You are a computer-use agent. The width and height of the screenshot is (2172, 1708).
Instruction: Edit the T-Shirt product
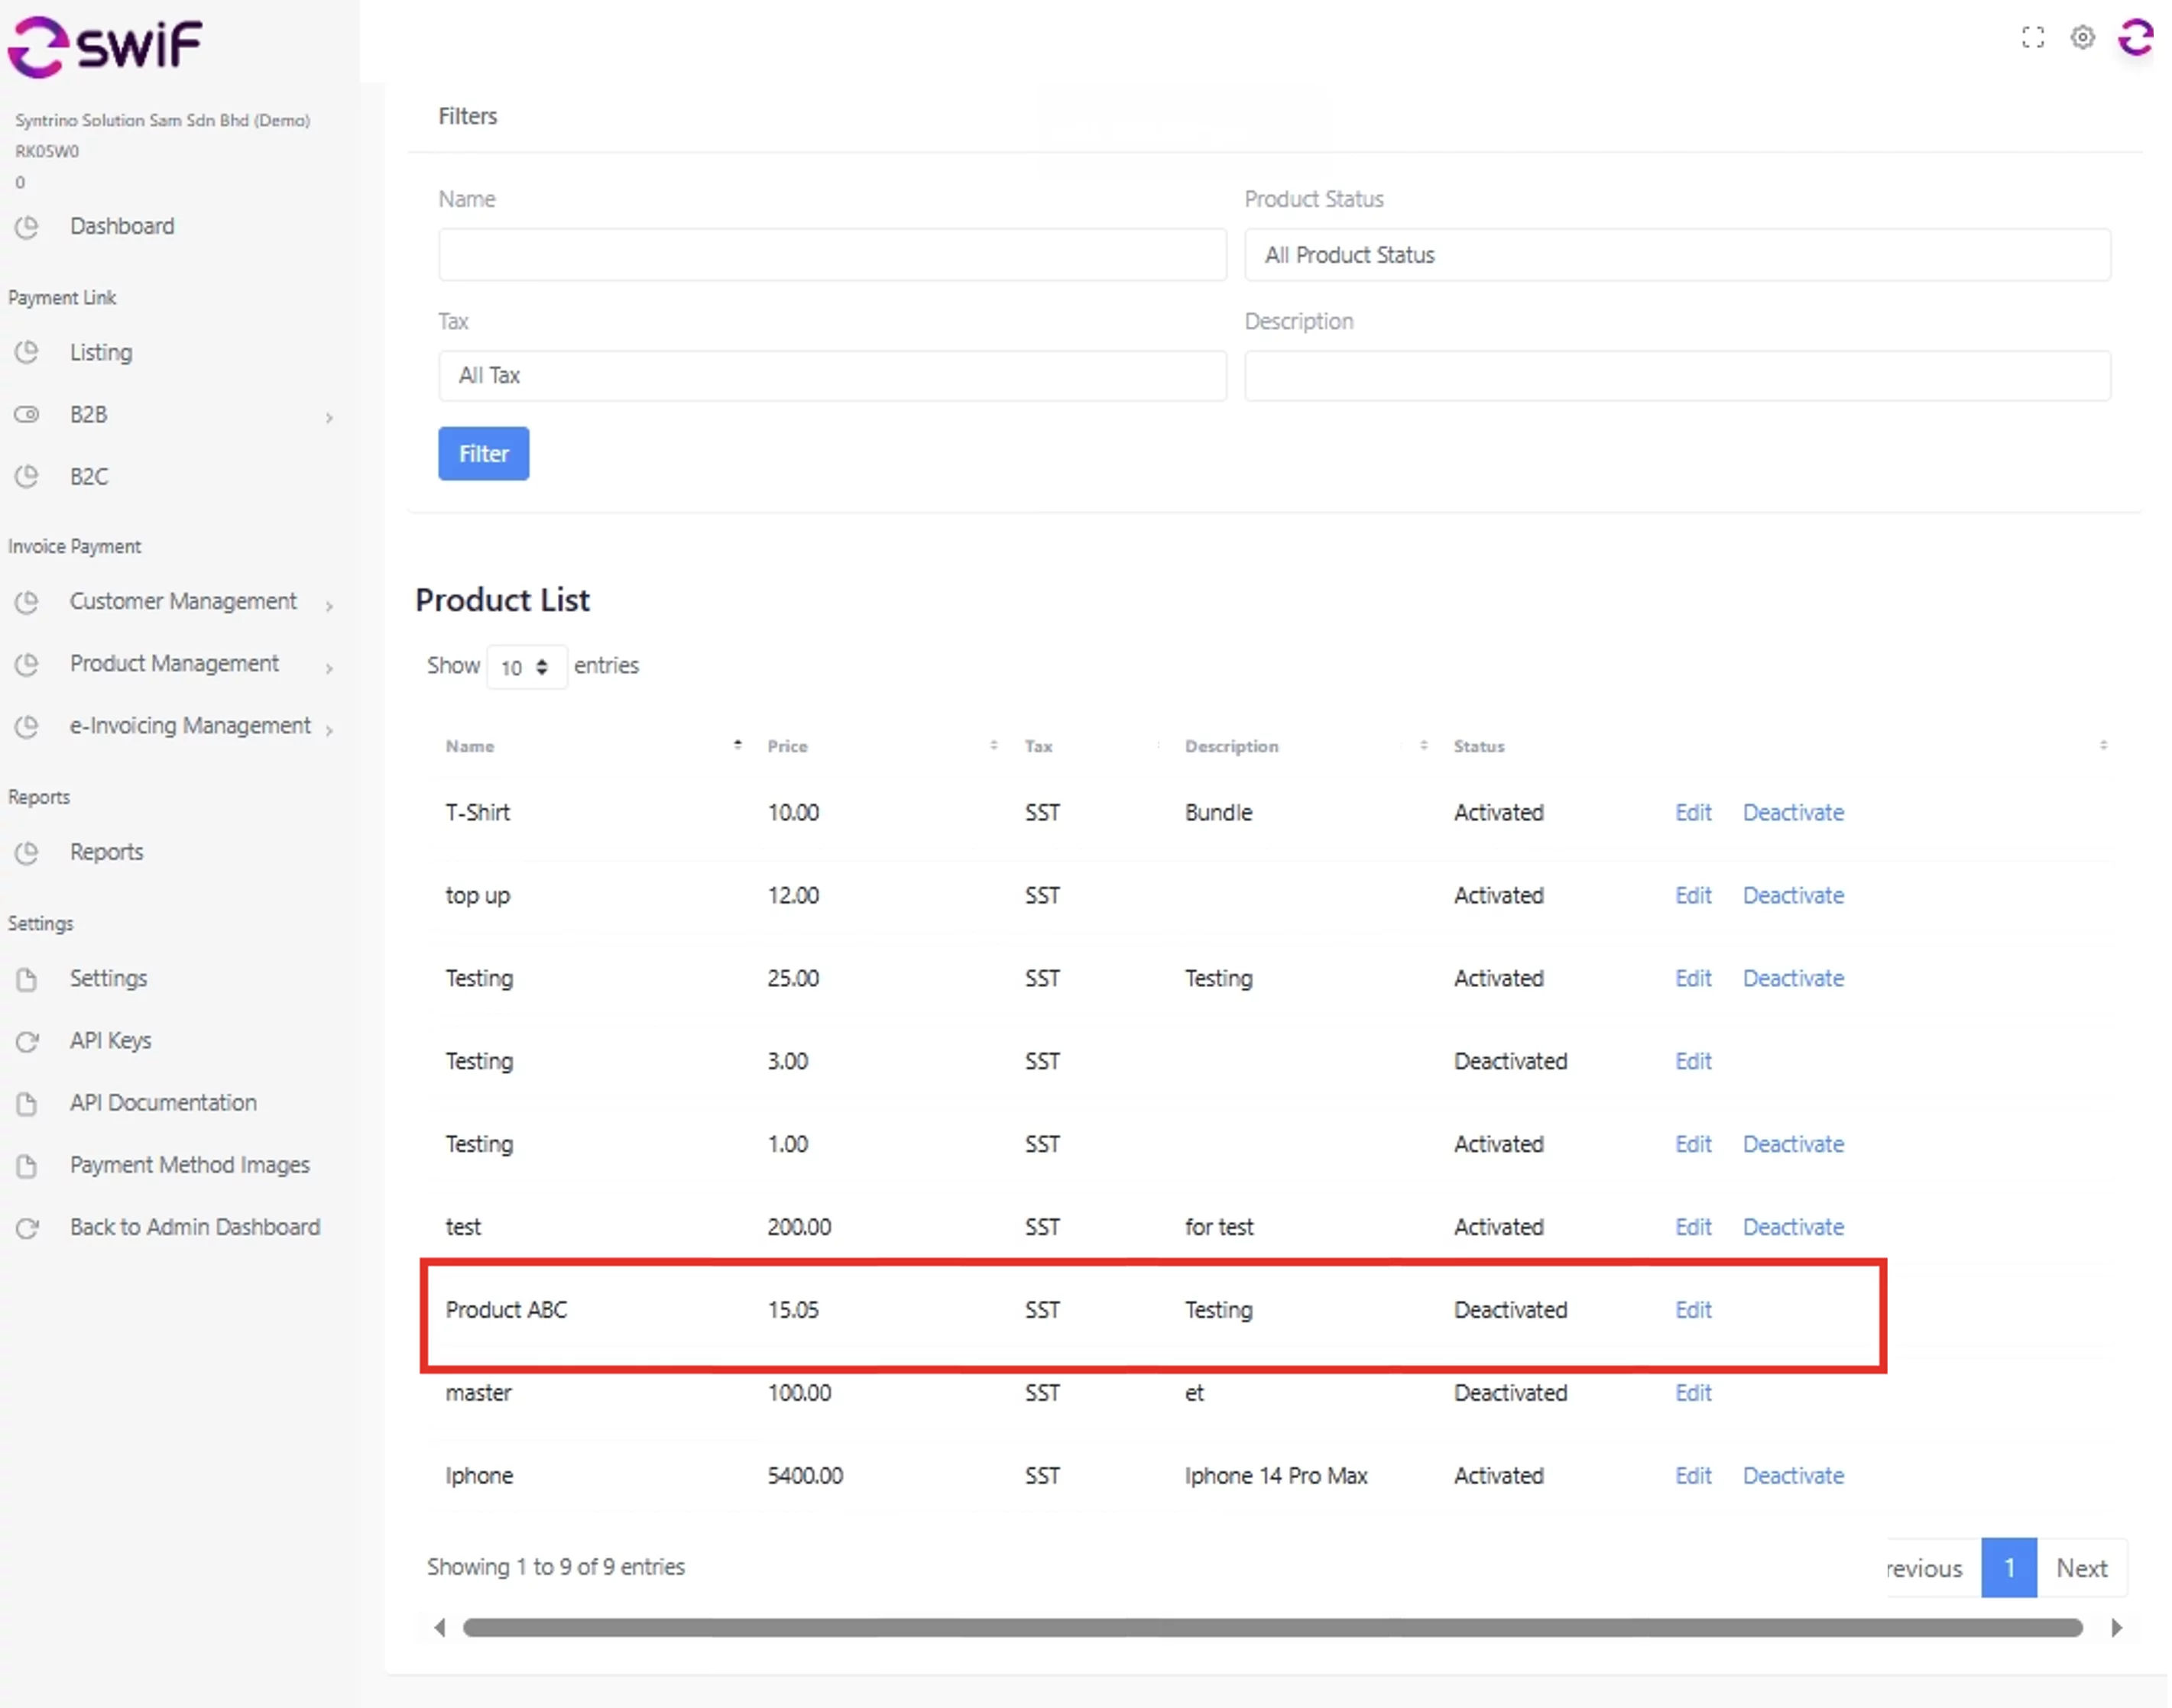[1693, 813]
